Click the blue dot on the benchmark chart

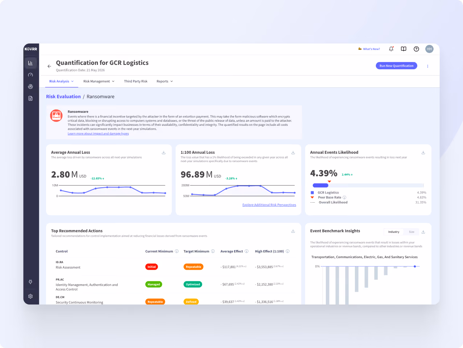415,266
